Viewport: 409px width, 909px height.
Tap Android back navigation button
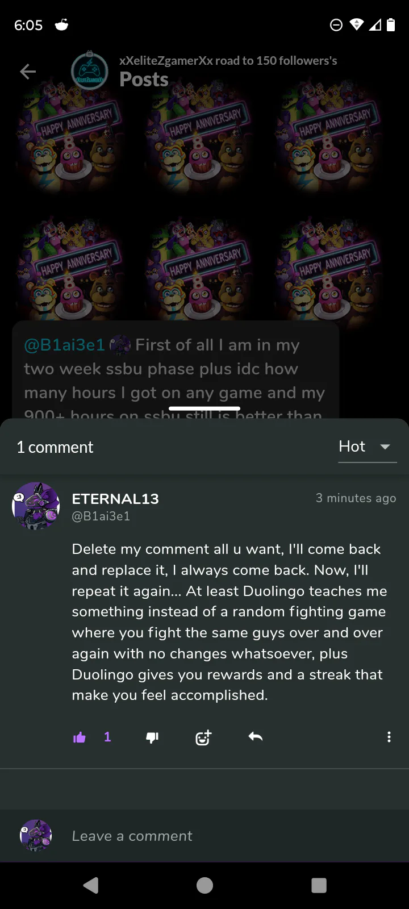(x=91, y=885)
